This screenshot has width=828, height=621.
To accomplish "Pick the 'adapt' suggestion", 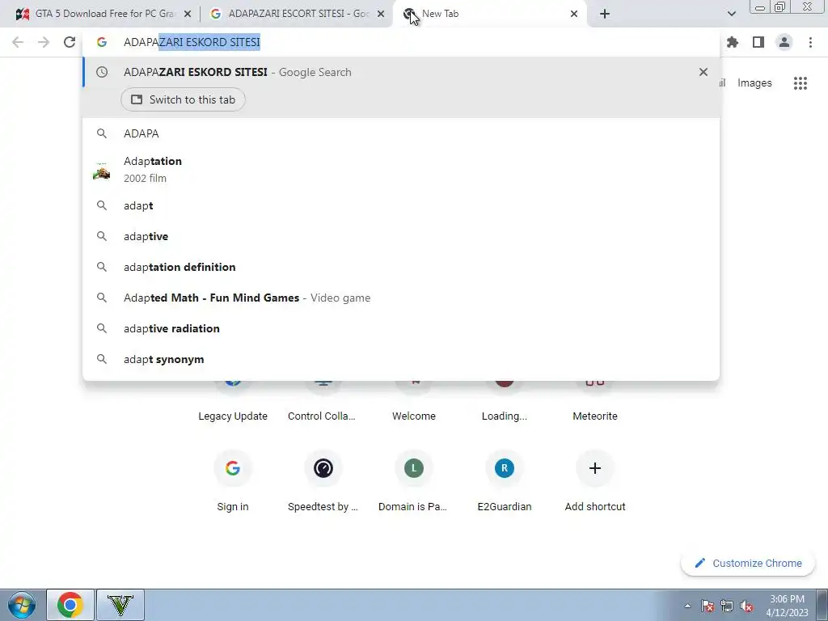I will click(x=401, y=206).
